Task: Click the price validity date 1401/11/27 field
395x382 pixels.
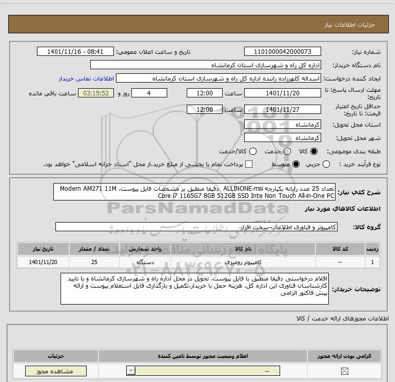Action: tap(282, 109)
